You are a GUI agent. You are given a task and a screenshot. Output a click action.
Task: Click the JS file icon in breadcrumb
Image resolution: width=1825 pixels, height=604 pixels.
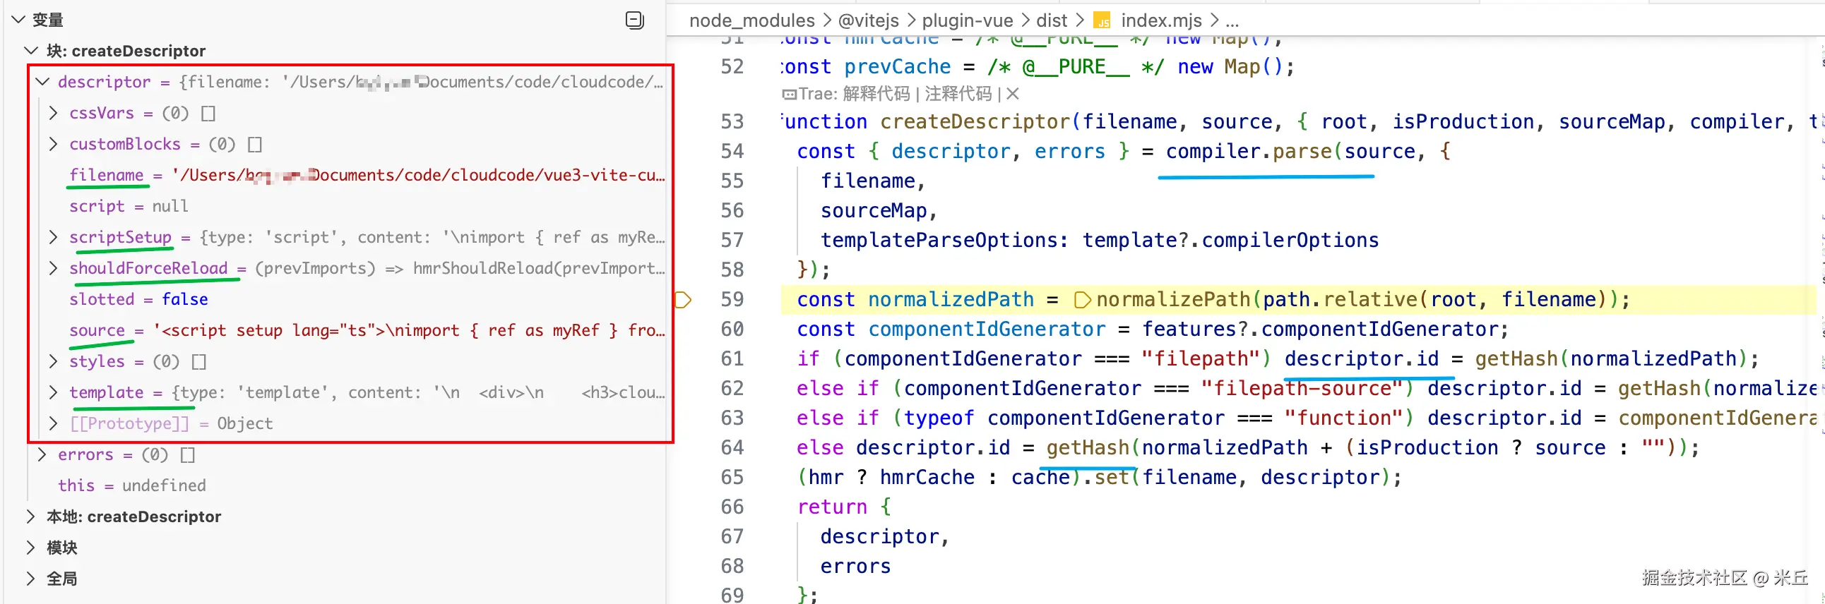(x=1102, y=20)
